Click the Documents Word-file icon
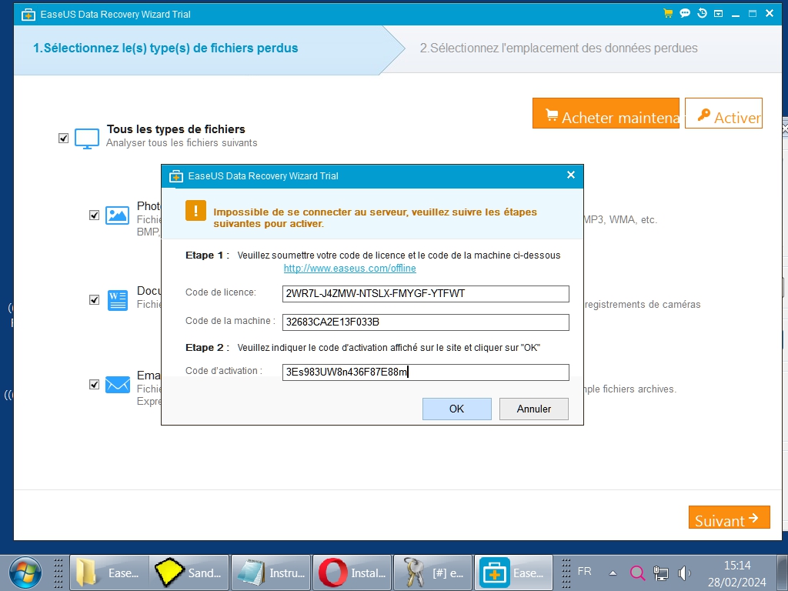The image size is (788, 591). [x=117, y=300]
